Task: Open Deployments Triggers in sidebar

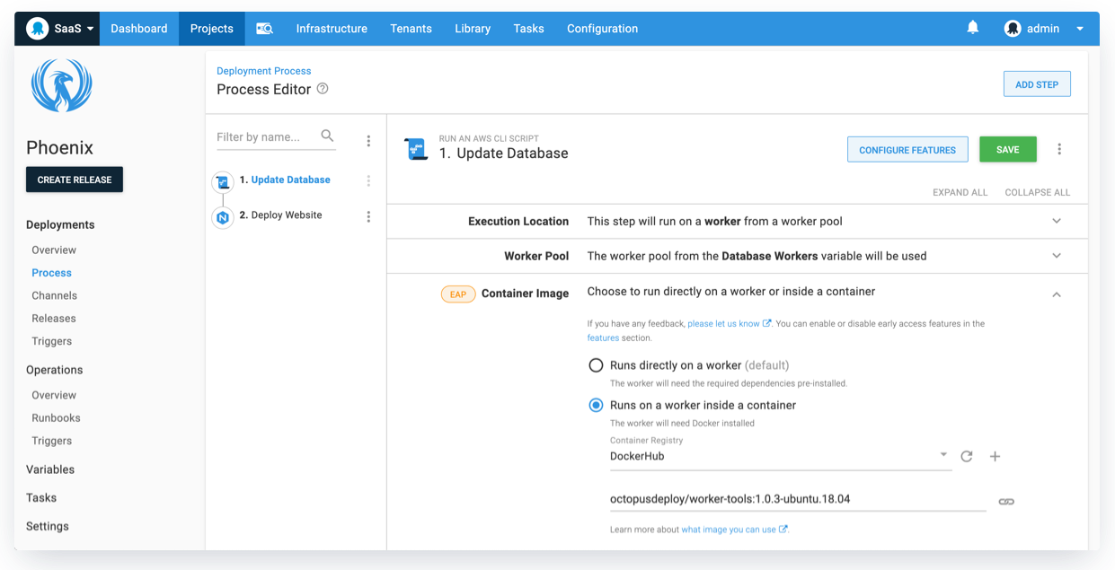Action: tap(52, 341)
